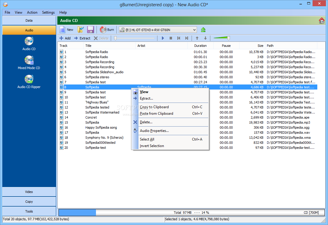Screen dimensions: 328x225
Task: Select track 6 Softpedia stereo
Action: (x=188, y=77)
